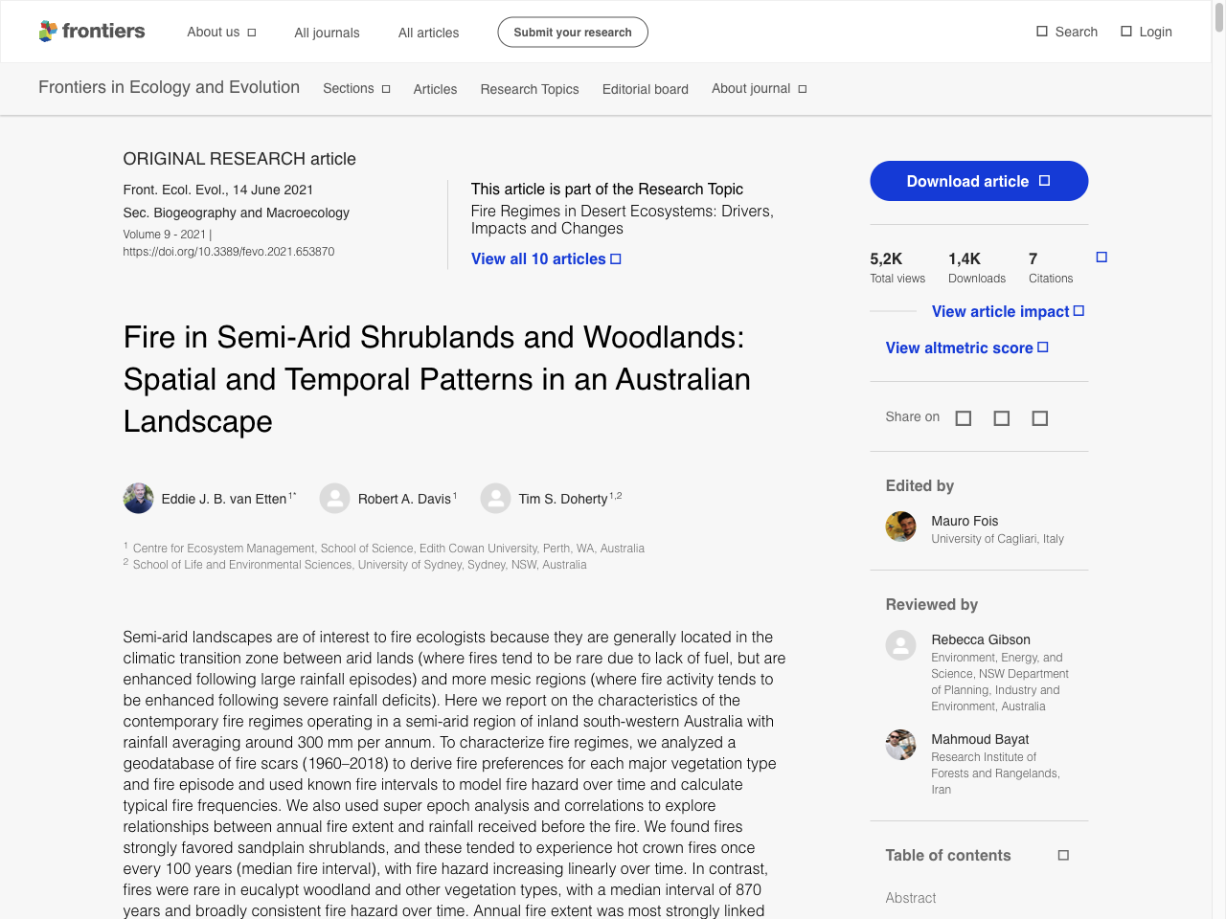Open the external link icon beside Citations count
This screenshot has width=1226, height=919.
(1101, 257)
